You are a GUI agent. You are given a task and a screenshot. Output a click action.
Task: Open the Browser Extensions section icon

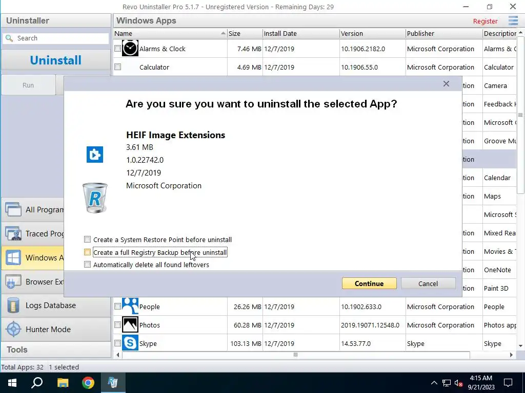13,282
